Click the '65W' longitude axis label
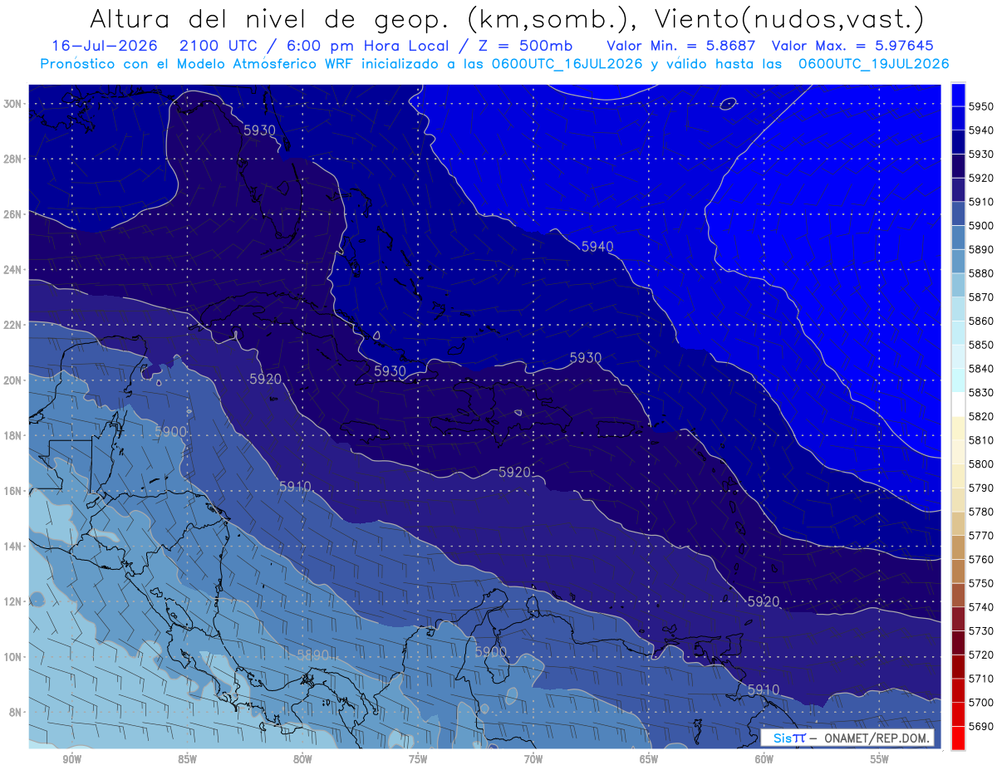997x770 pixels. (x=649, y=760)
